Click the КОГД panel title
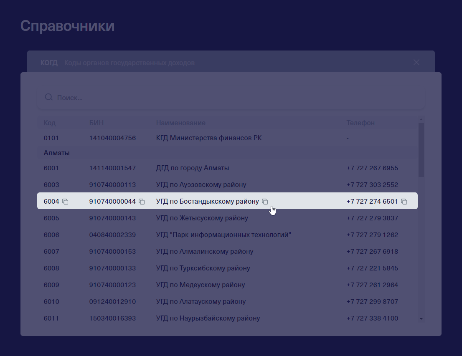Viewport: 462px width, 356px height. point(49,63)
